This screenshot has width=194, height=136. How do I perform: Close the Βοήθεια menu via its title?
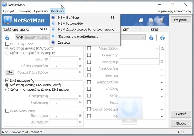coord(57,11)
